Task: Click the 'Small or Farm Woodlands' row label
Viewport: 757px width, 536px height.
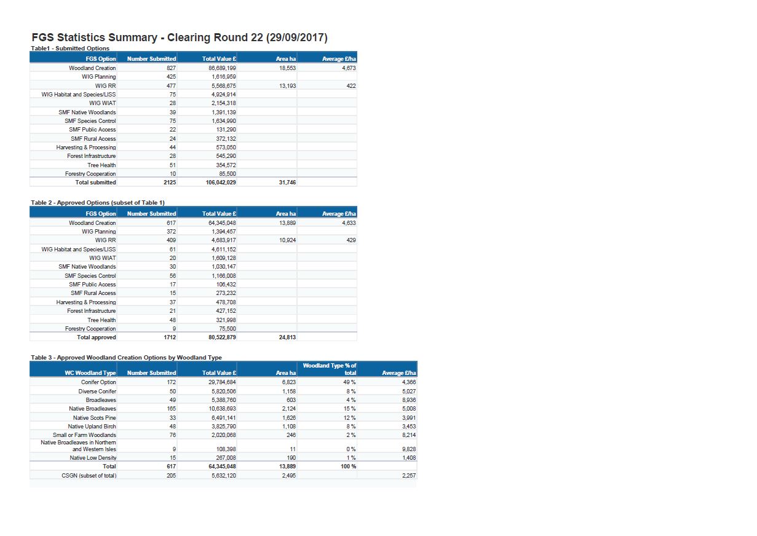Action: (x=84, y=435)
